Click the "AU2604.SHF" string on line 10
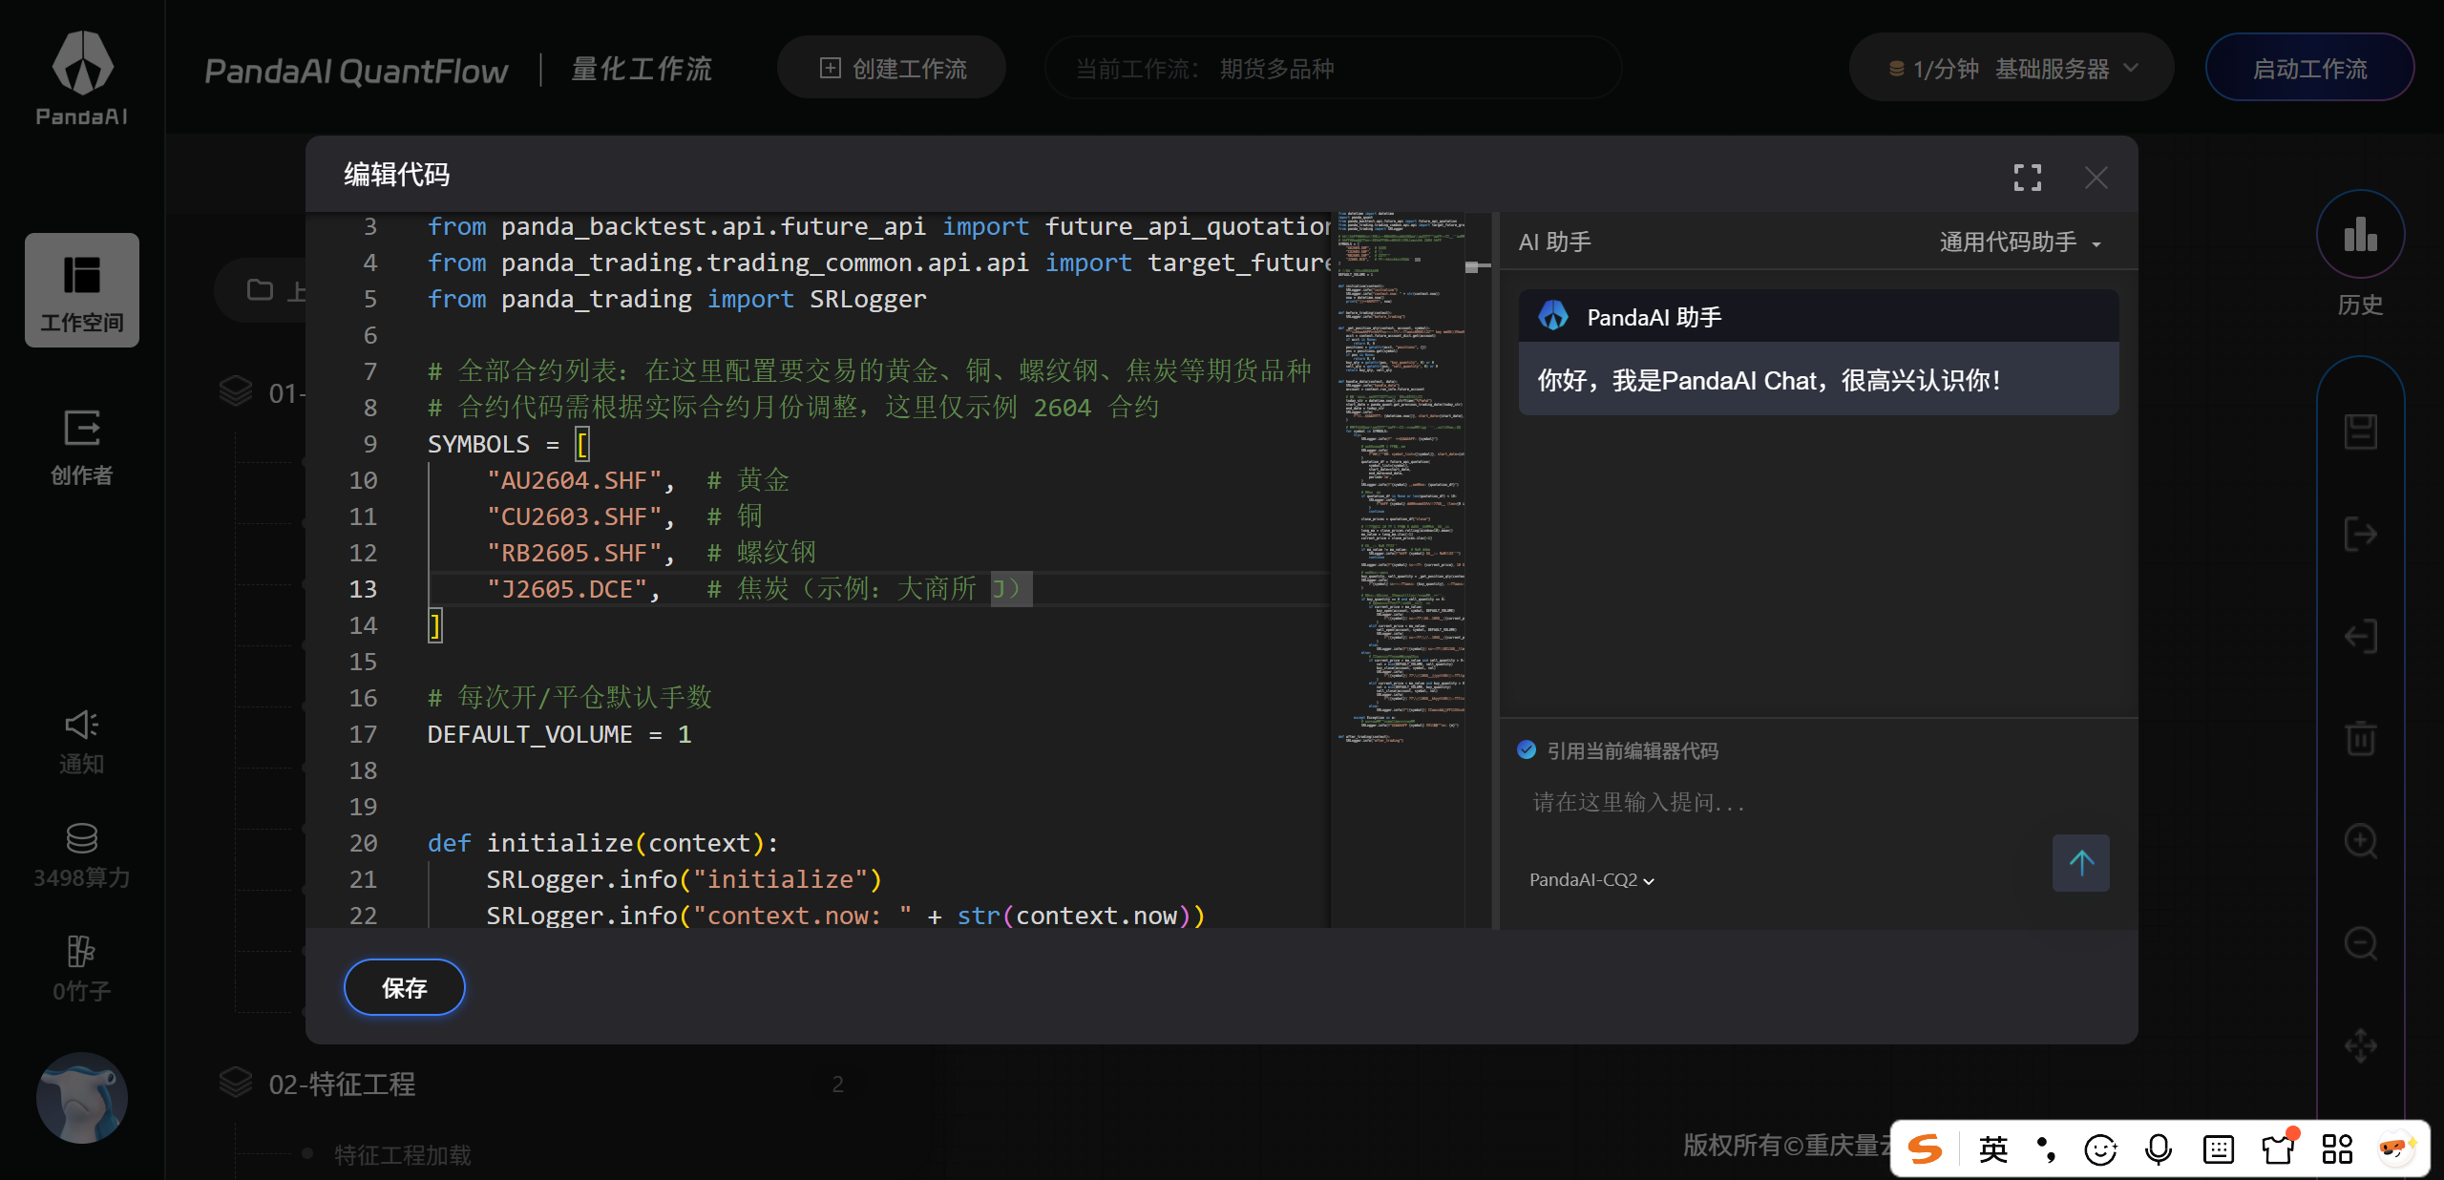 (x=574, y=480)
